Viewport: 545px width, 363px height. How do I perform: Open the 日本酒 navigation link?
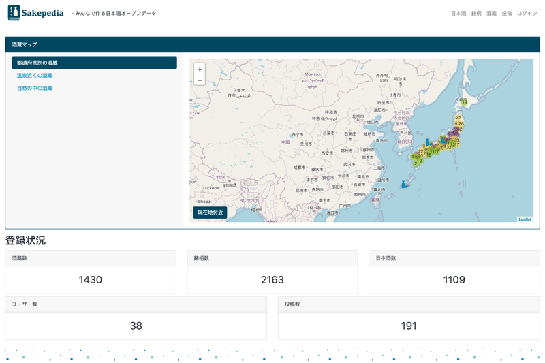click(x=458, y=13)
